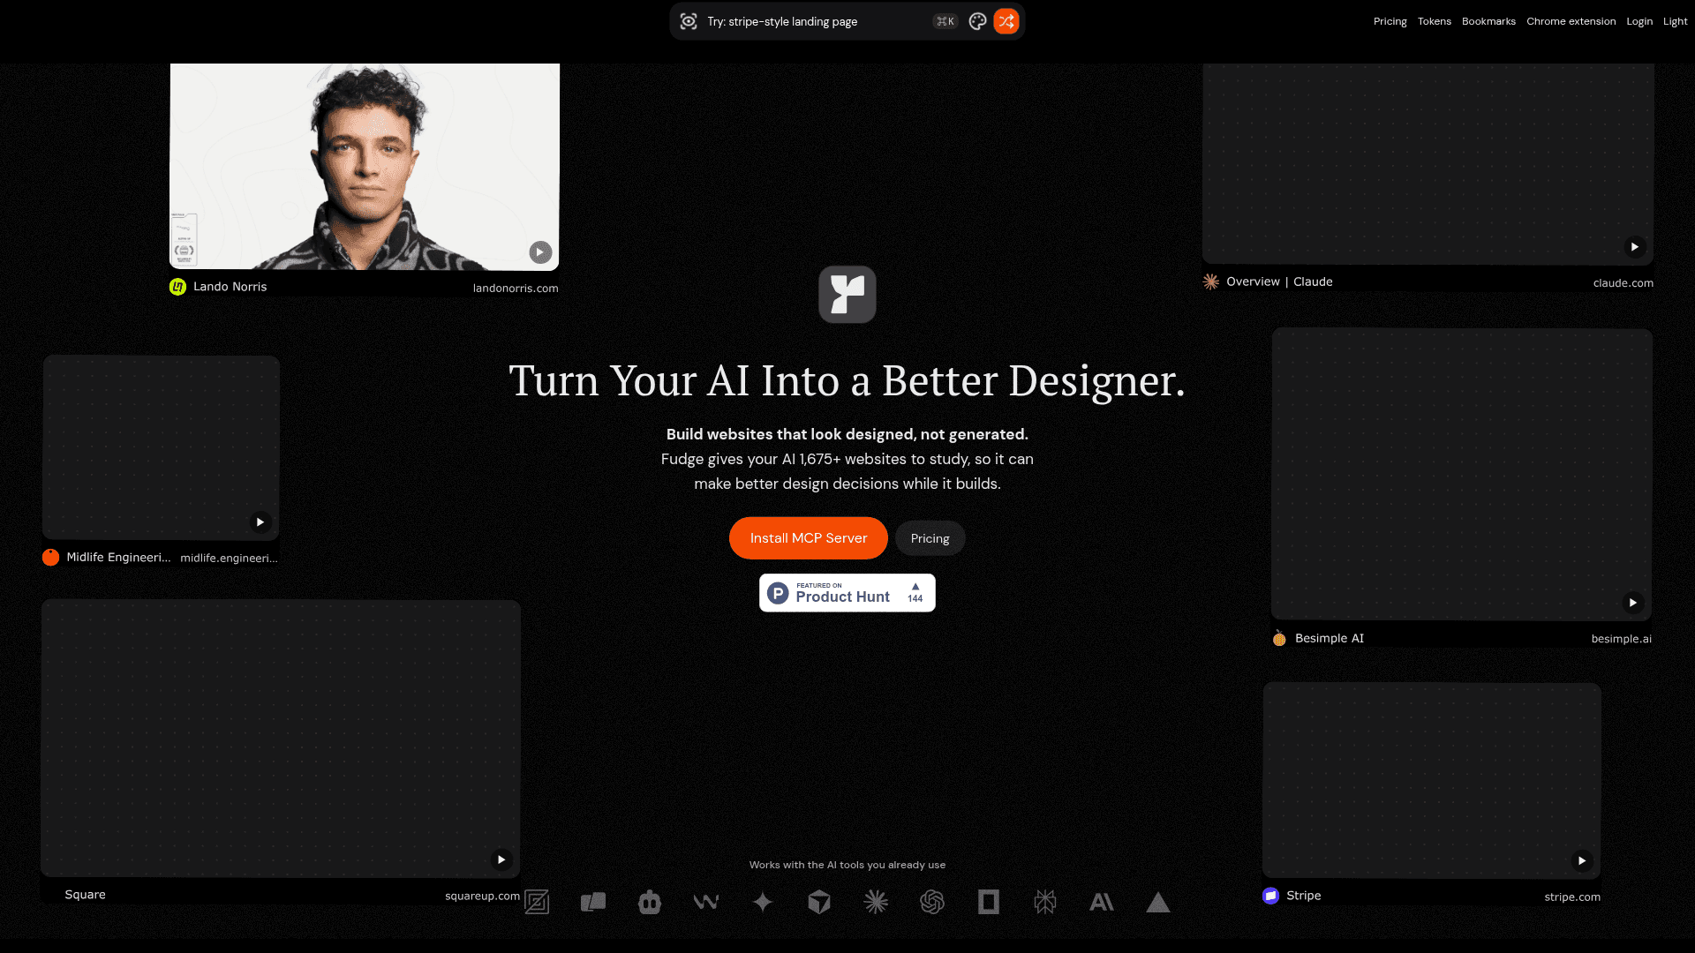Click the Claude starburst logo in tools row
The height and width of the screenshot is (953, 1695).
[x=876, y=902]
